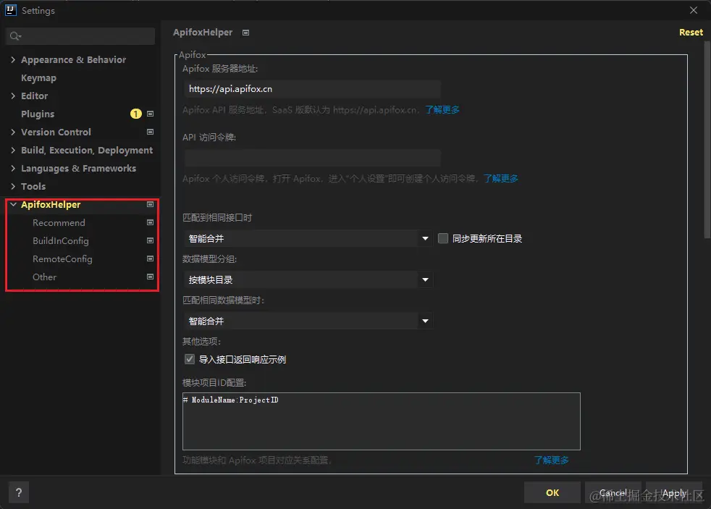
Task: Click project icon on Version Control row
Action: click(150, 132)
